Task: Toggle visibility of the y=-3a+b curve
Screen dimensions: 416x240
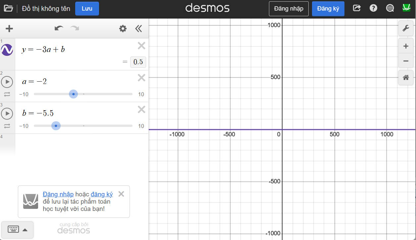Action: click(x=7, y=50)
